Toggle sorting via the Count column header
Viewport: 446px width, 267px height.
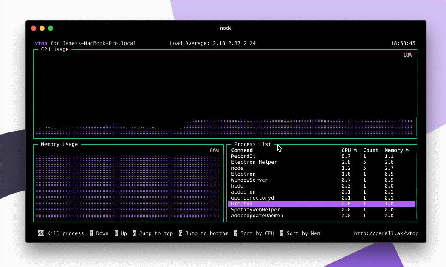[x=370, y=150]
